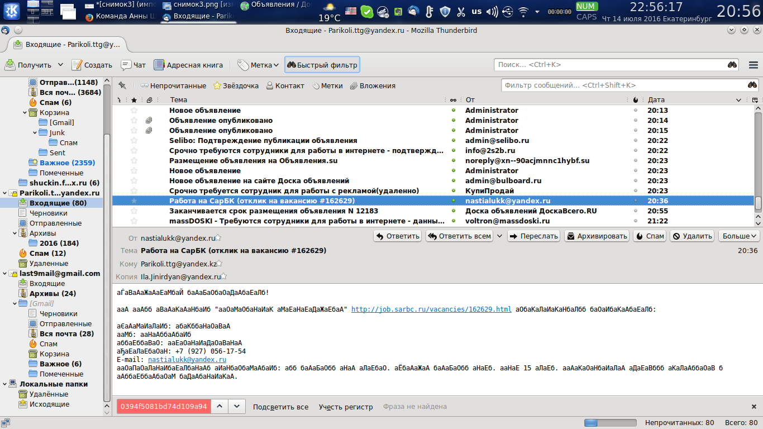Open the Метка tag dropdown
Image resolution: width=763 pixels, height=429 pixels.
point(258,65)
